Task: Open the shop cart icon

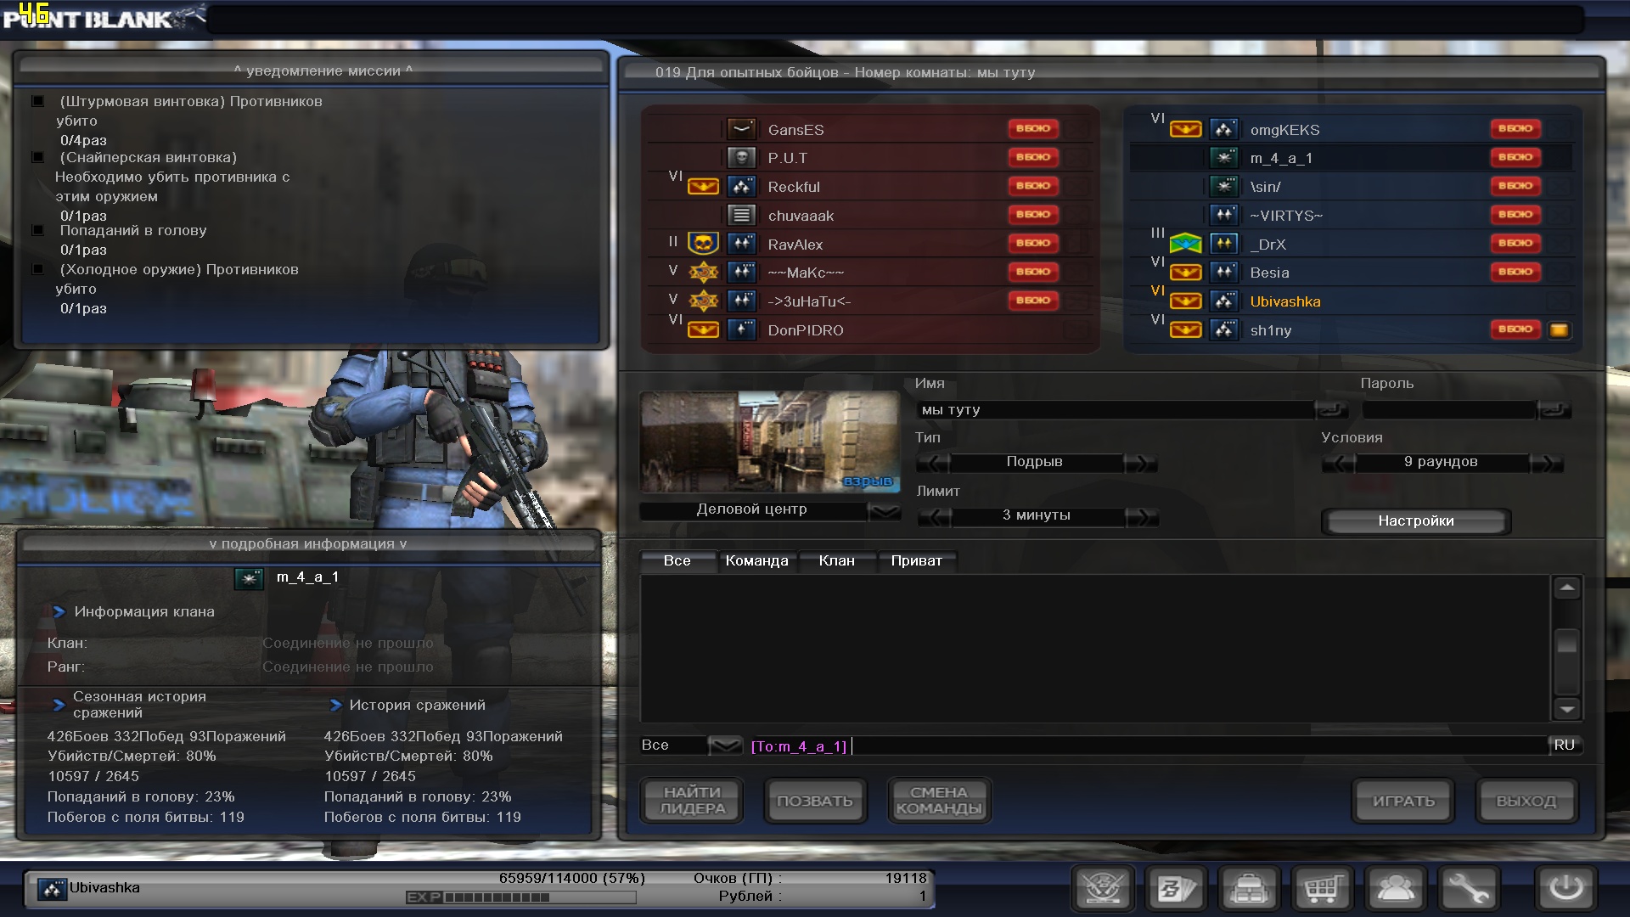Action: coord(1322,889)
